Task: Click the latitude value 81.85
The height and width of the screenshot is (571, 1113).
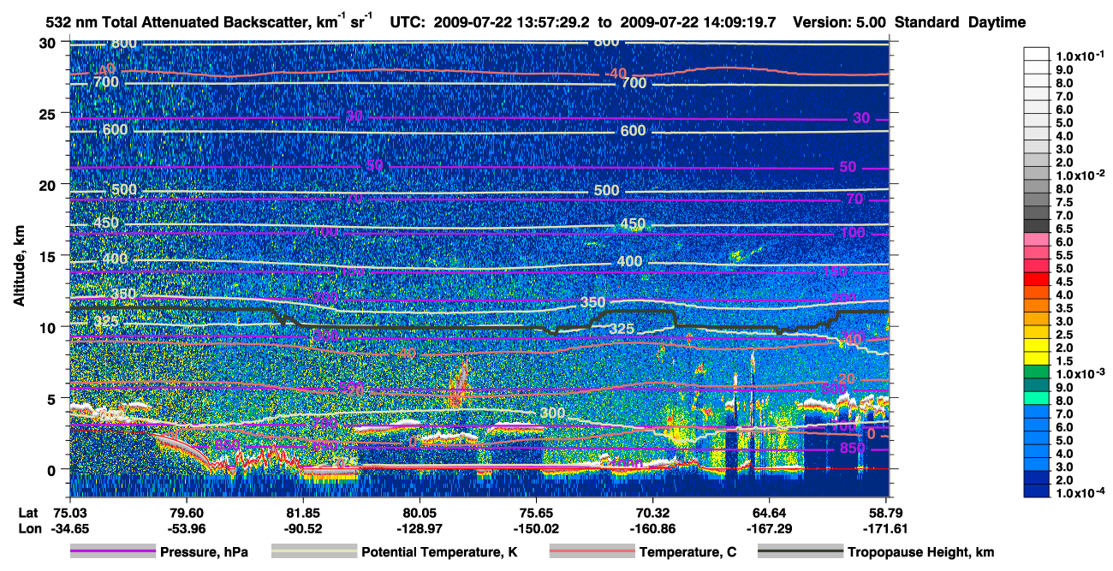Action: pos(302,512)
